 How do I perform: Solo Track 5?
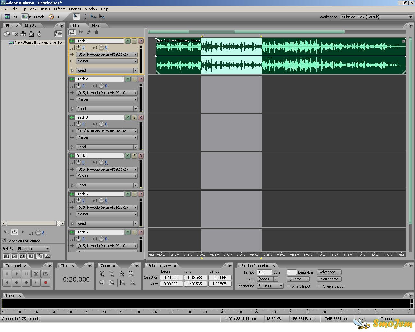tap(134, 194)
